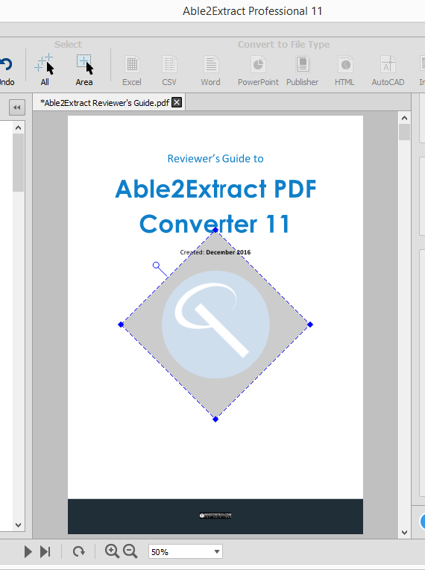Click the right corner handle of selection
Image resolution: width=425 pixels, height=570 pixels.
310,325
